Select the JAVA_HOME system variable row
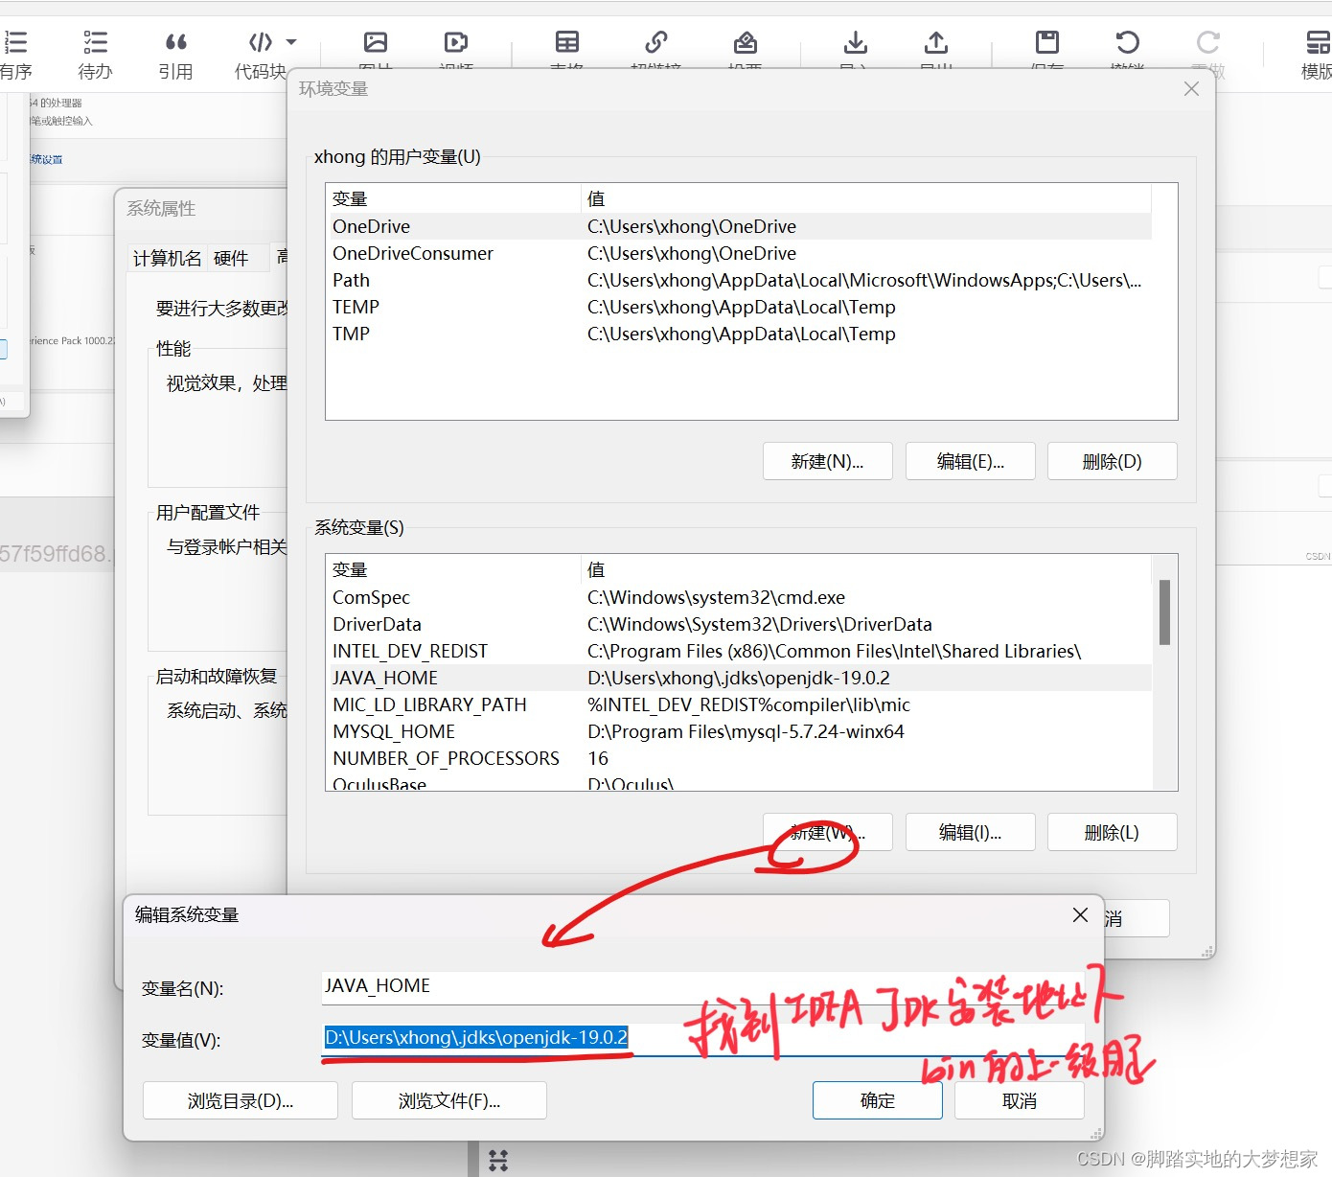Viewport: 1332px width, 1177px height. pyautogui.click(x=738, y=678)
